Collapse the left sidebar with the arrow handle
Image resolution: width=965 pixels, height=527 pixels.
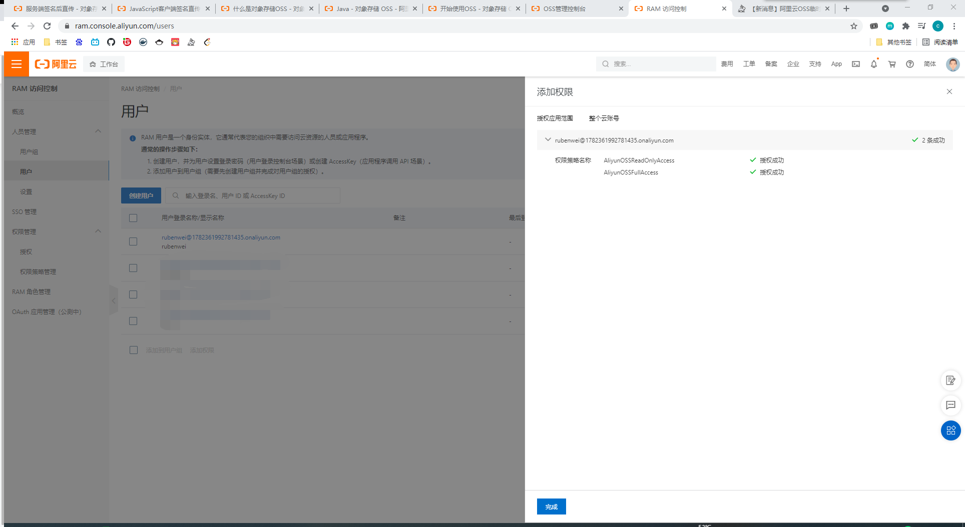pos(114,300)
